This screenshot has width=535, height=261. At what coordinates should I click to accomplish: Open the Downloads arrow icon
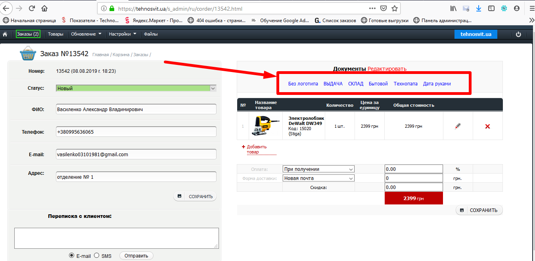click(479, 8)
